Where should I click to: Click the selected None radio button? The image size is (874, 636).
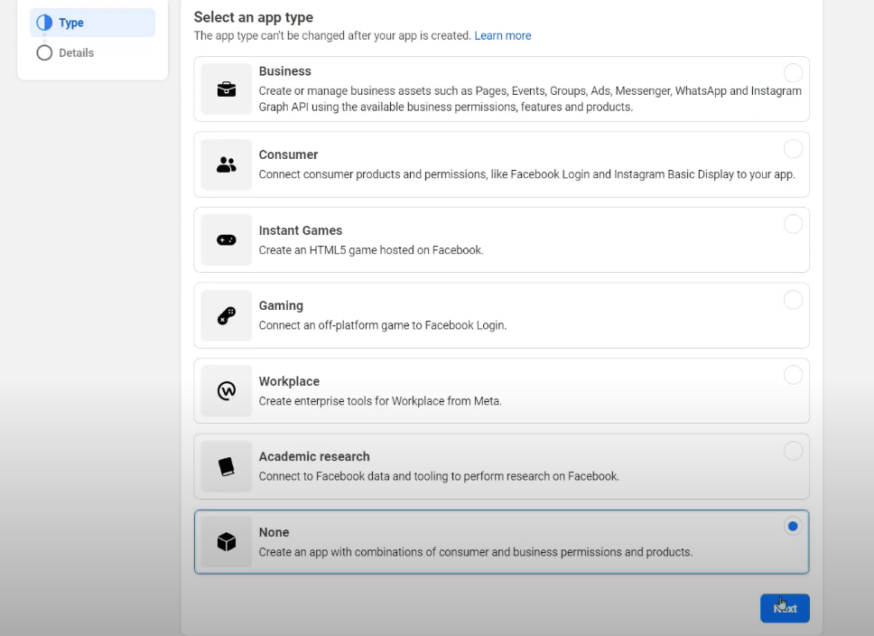point(793,526)
